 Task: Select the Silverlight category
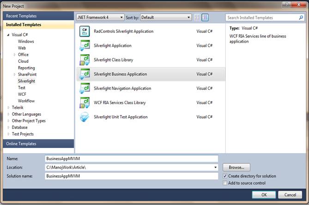pos(26,81)
